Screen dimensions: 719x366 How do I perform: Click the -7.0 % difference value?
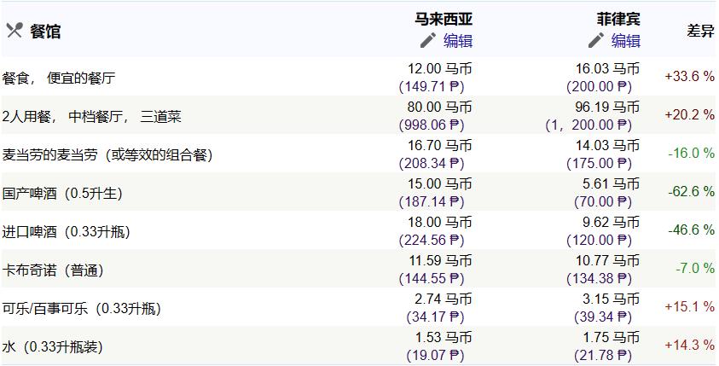[x=695, y=269]
